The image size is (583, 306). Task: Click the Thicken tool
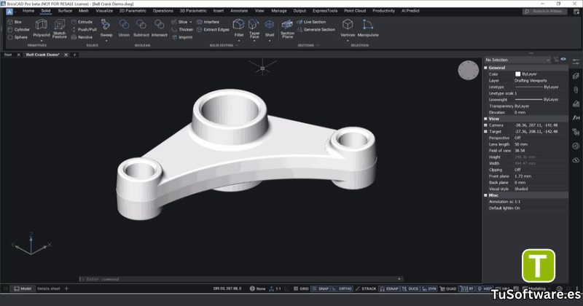click(182, 29)
